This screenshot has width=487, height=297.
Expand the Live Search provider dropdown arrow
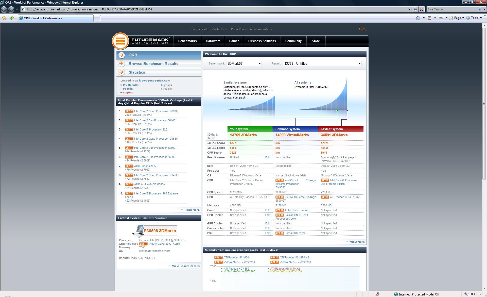point(484,9)
